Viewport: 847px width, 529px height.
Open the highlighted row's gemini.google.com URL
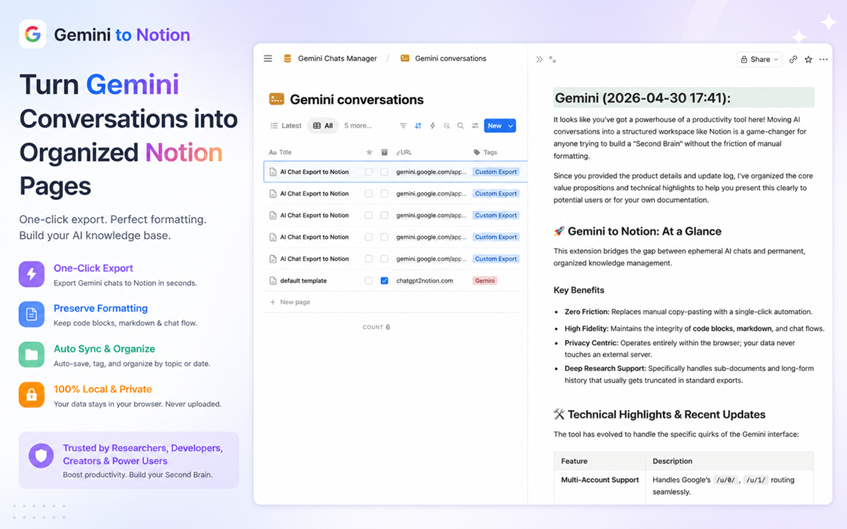[431, 172]
